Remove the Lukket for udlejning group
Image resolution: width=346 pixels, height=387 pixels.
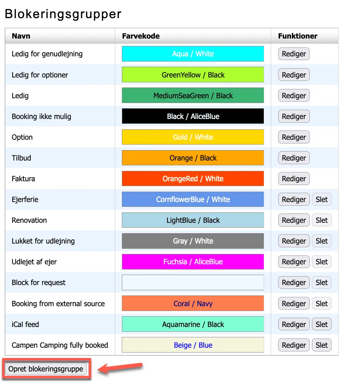click(322, 241)
